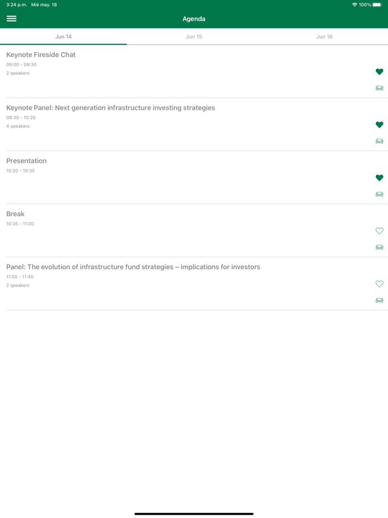
Task: Open the Keynote Fireside Chat session
Action: pyautogui.click(x=41, y=55)
